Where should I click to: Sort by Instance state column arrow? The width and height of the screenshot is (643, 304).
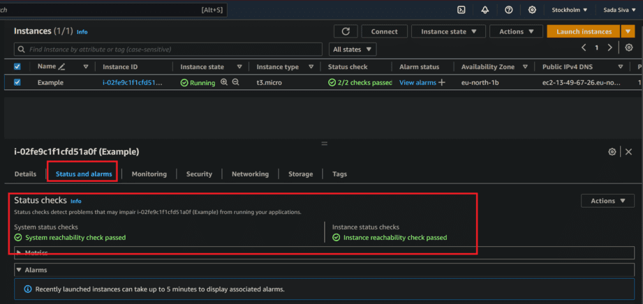pyautogui.click(x=239, y=66)
